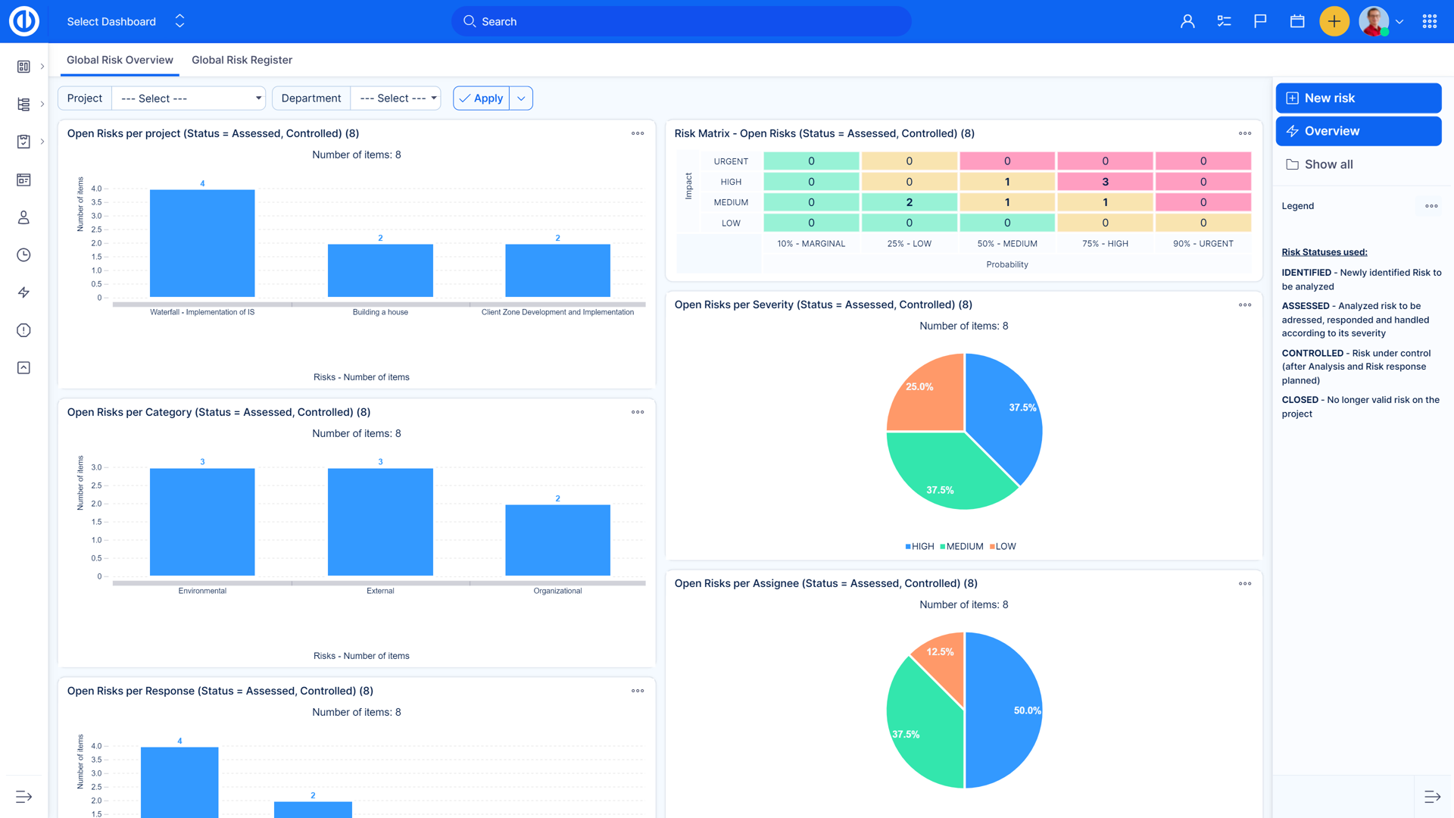This screenshot has height=818, width=1454.
Task: Open the avatar chevron dropdown menu
Action: click(x=1400, y=21)
